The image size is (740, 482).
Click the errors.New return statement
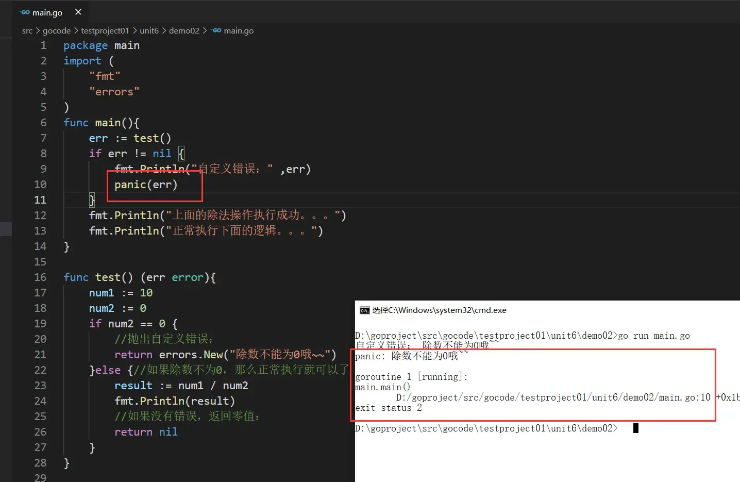tap(225, 355)
